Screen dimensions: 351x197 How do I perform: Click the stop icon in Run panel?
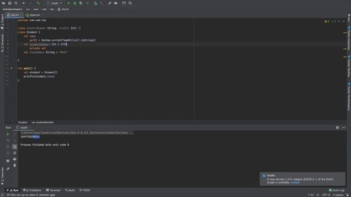[x=8, y=140]
